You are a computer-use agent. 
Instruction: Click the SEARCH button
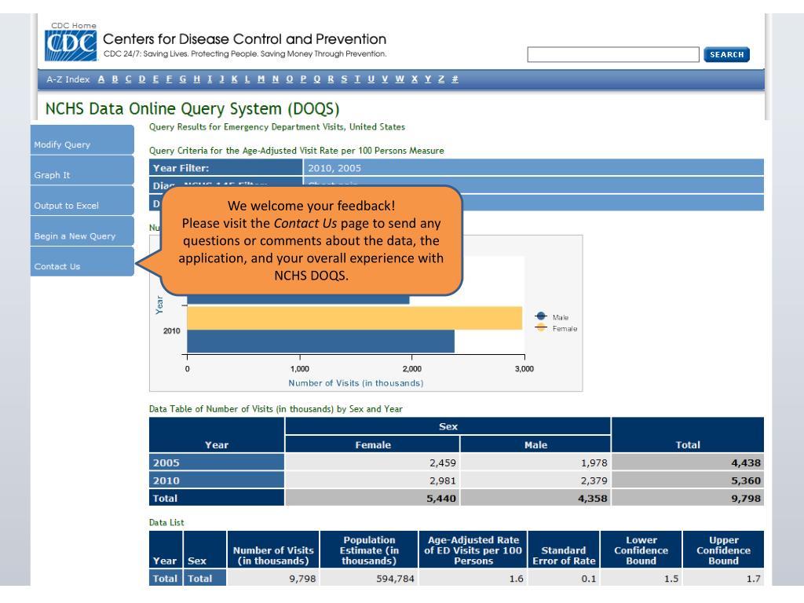click(x=726, y=54)
